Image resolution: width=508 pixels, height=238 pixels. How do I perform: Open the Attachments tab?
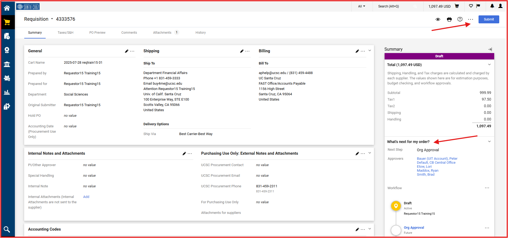pyautogui.click(x=162, y=33)
